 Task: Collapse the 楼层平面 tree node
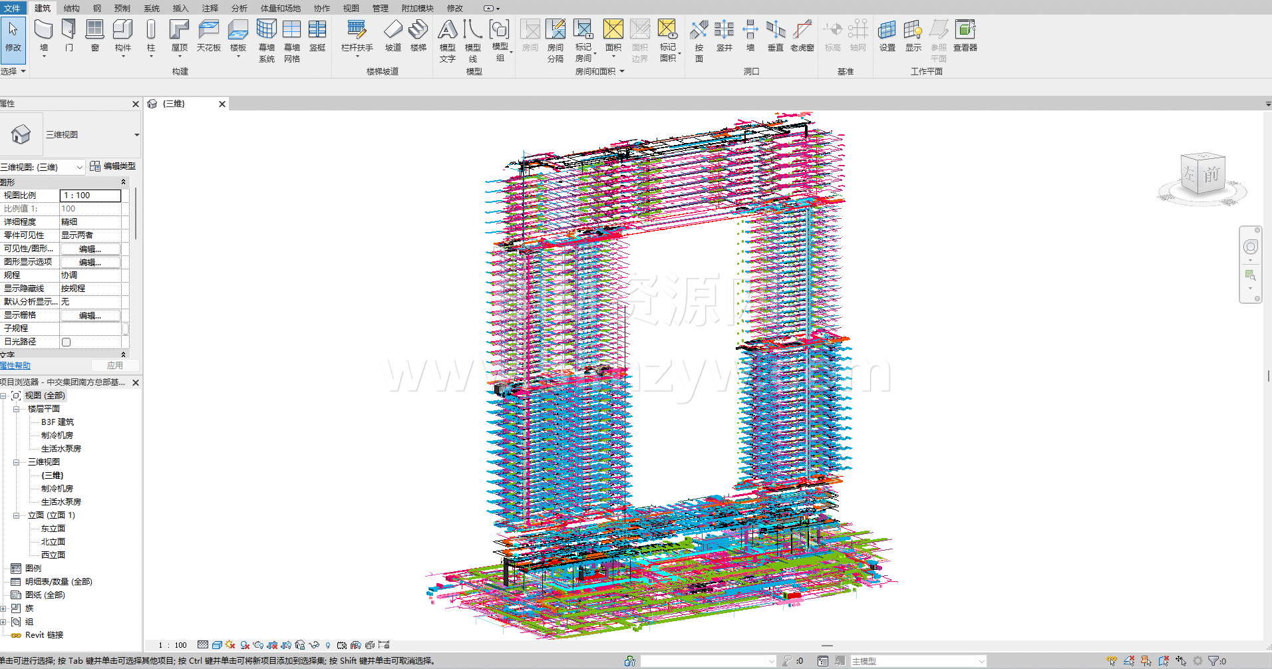[x=16, y=409]
